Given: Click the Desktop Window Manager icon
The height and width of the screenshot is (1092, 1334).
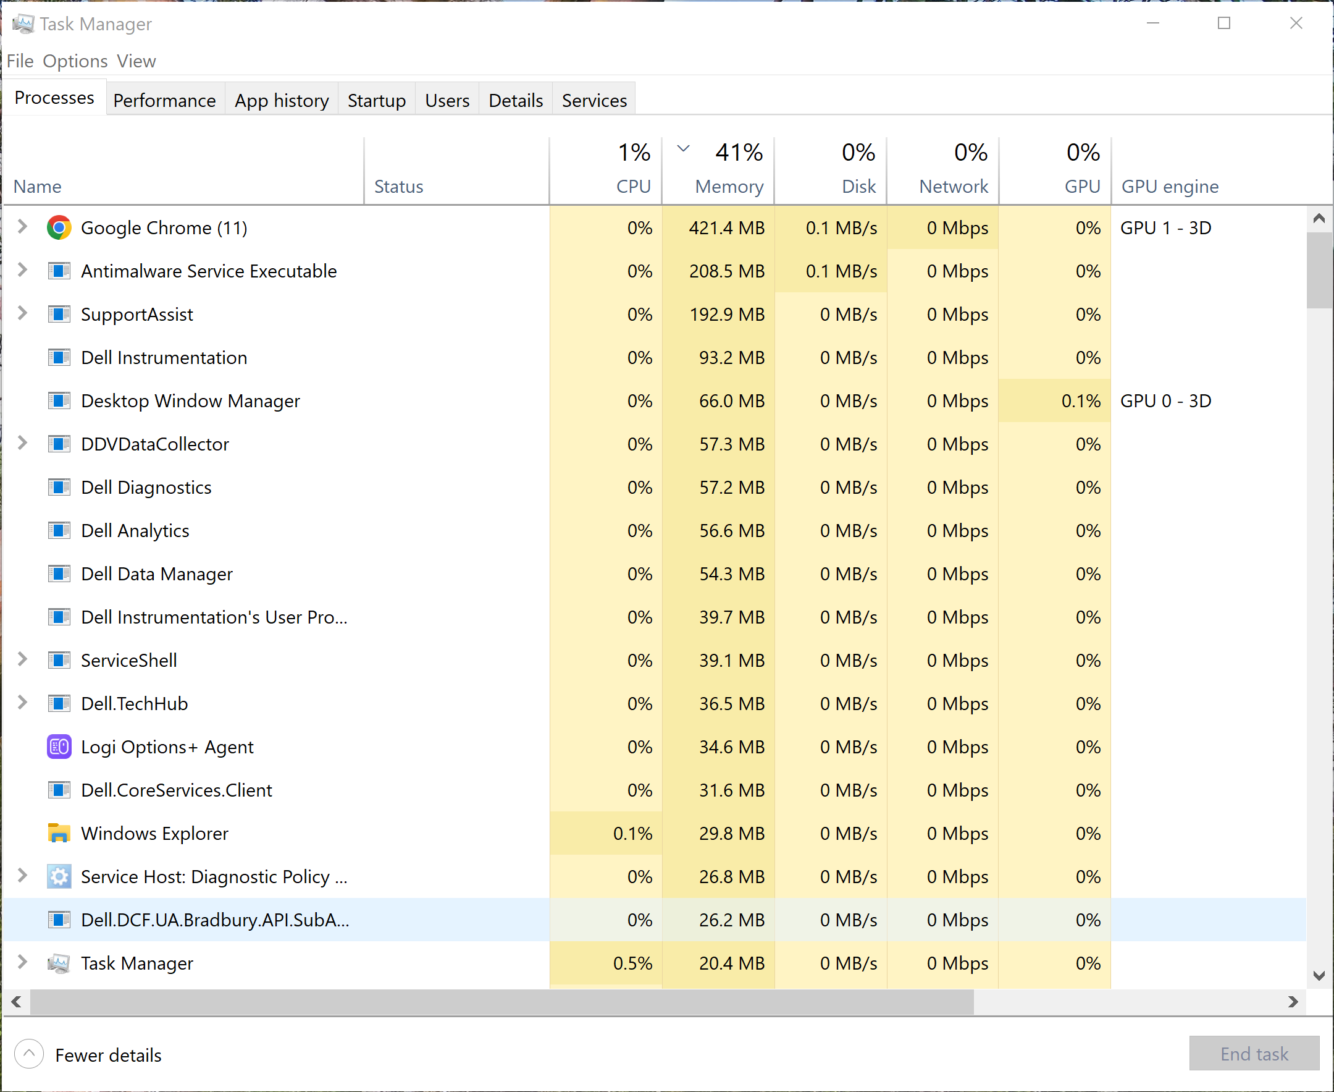Looking at the screenshot, I should 59,400.
